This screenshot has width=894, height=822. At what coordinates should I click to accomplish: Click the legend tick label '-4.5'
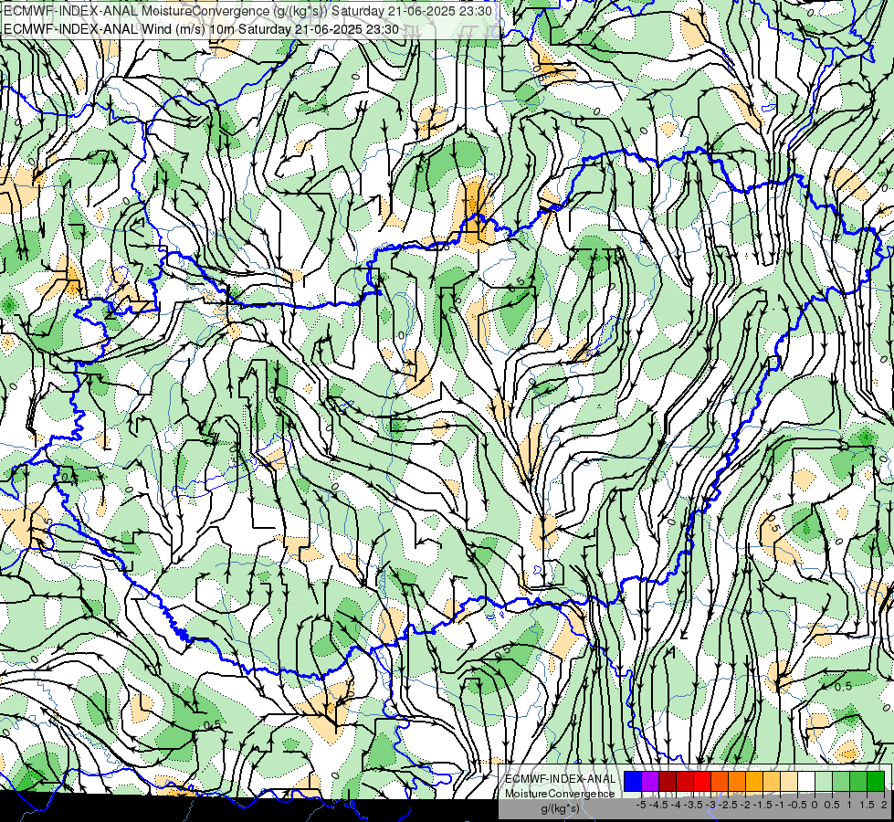(658, 805)
